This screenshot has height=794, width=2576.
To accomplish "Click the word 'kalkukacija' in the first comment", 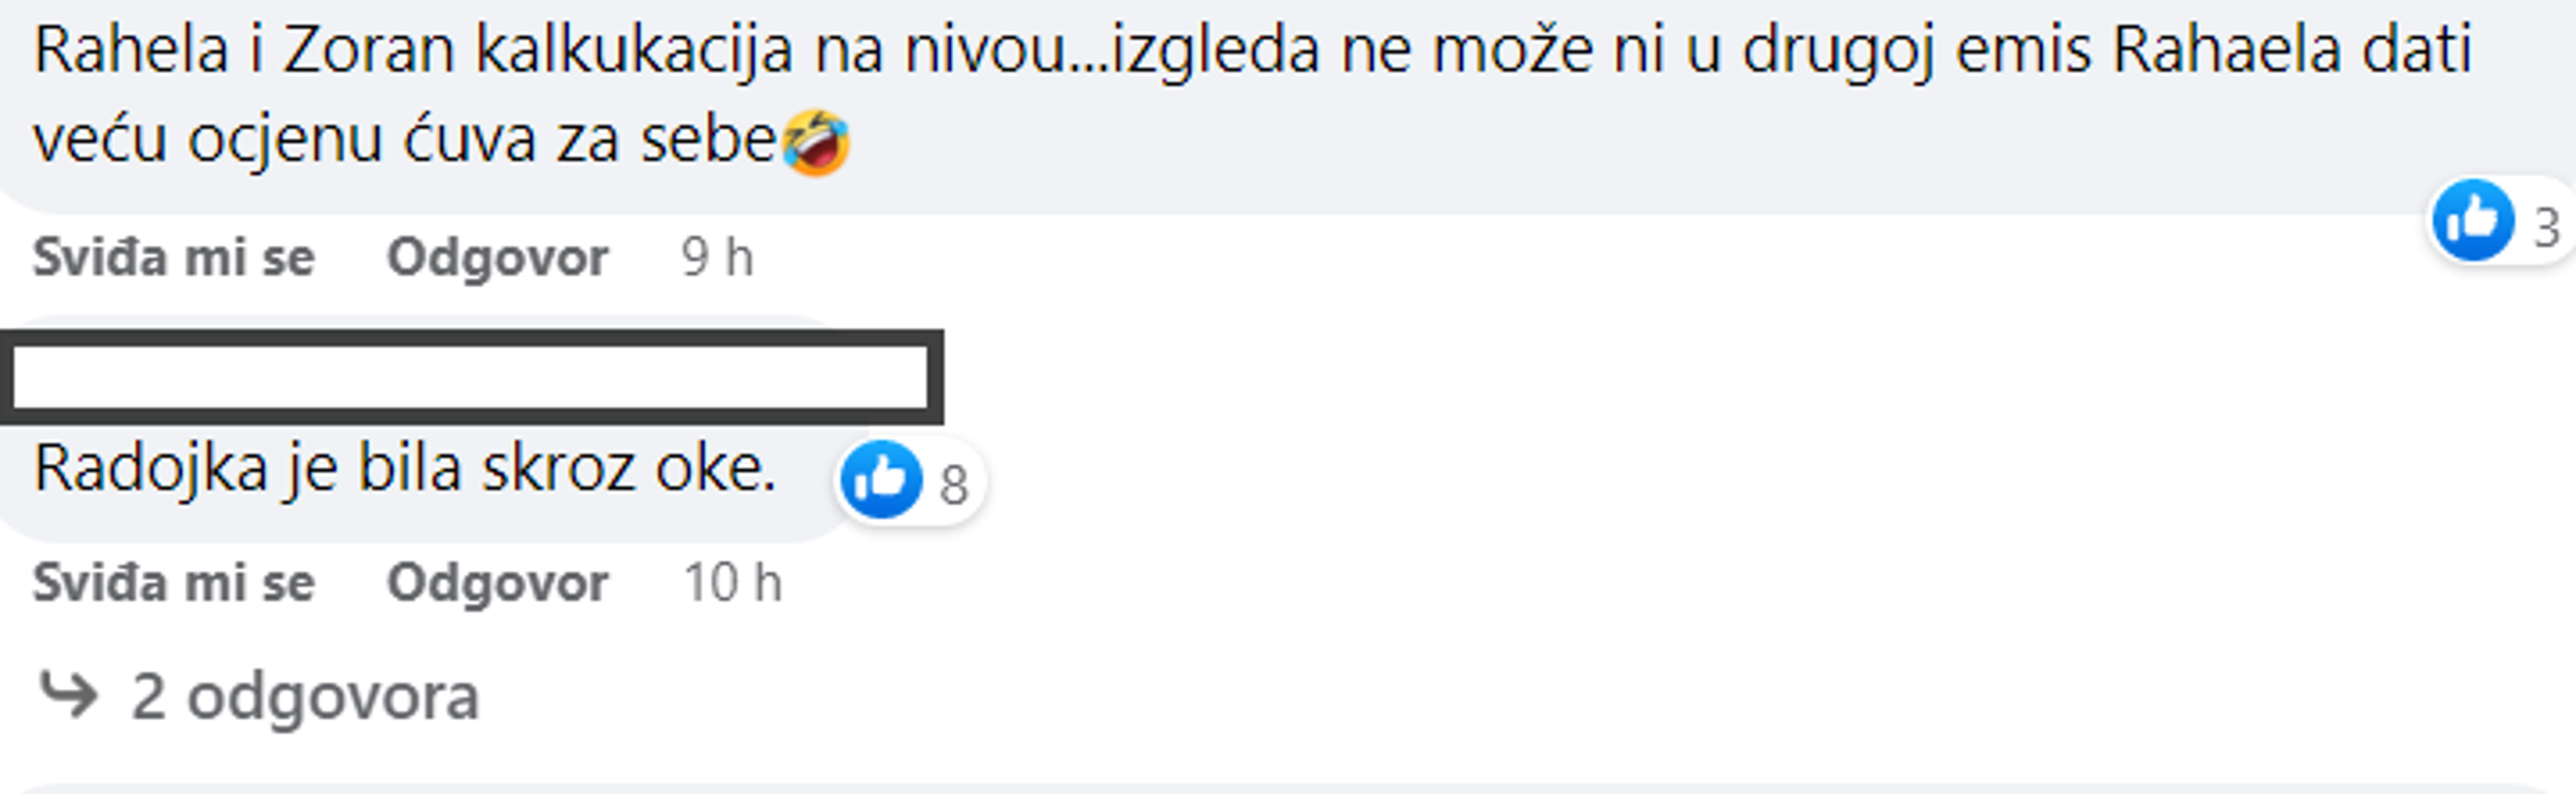I will (633, 50).
